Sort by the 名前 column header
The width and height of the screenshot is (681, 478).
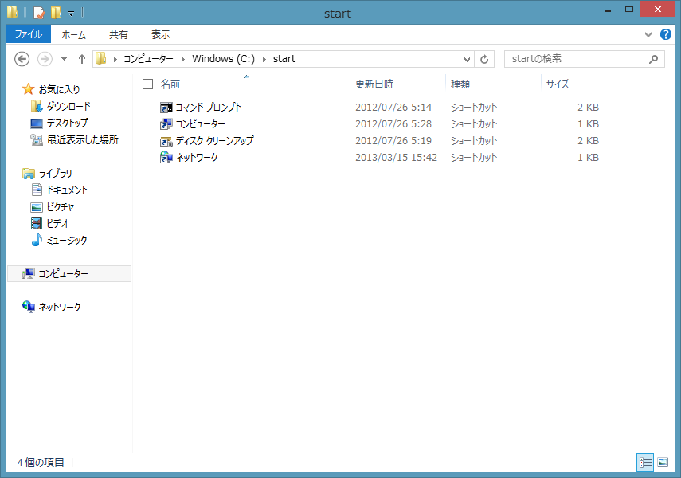[x=170, y=84]
